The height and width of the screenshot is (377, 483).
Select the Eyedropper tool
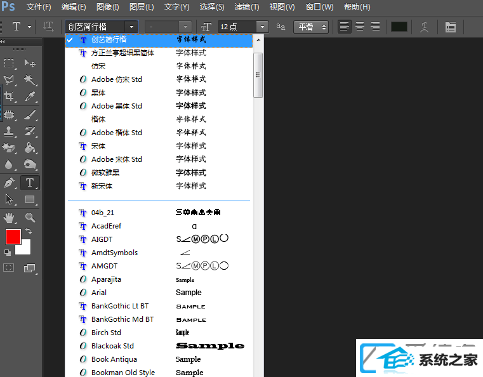pos(30,96)
